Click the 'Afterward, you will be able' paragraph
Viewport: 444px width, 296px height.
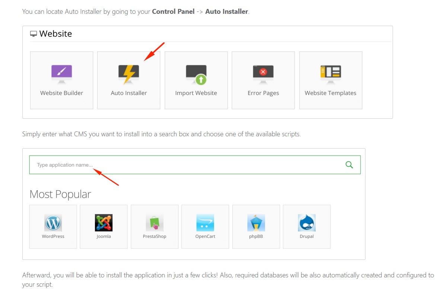[x=228, y=280]
